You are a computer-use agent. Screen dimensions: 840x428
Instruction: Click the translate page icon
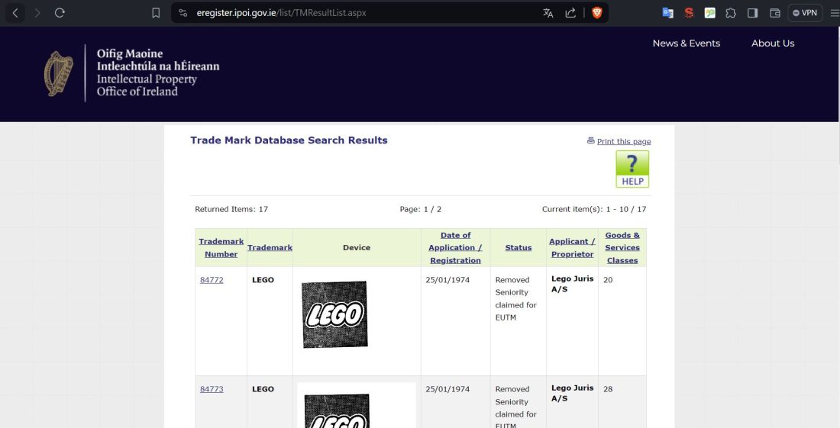click(548, 13)
